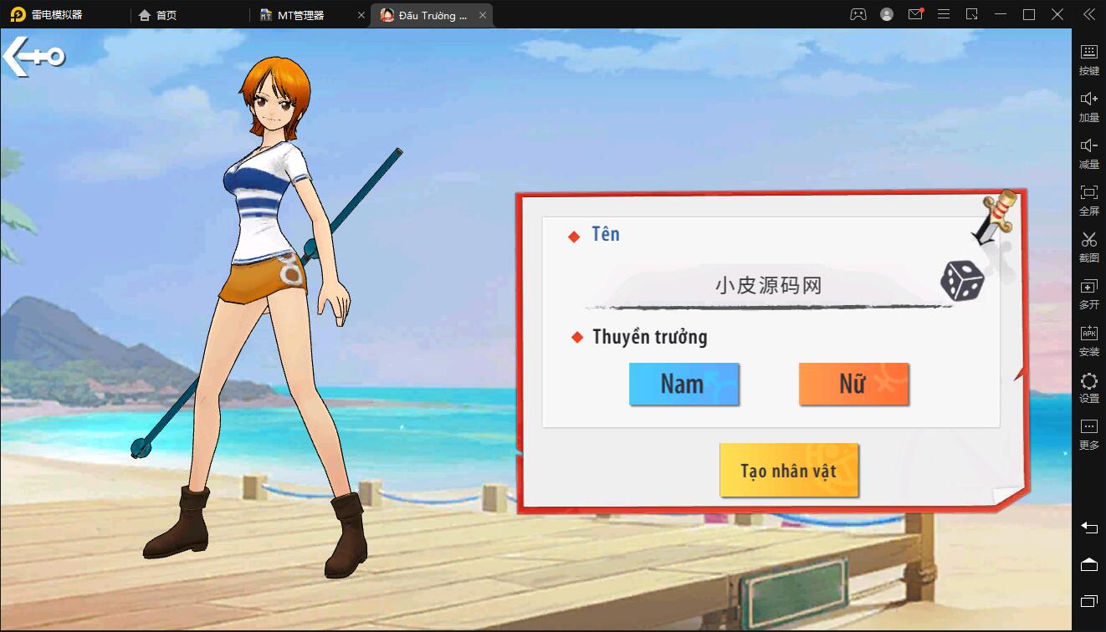Open the mail icon with notification dot
The height and width of the screenshot is (632, 1106).
[914, 14]
